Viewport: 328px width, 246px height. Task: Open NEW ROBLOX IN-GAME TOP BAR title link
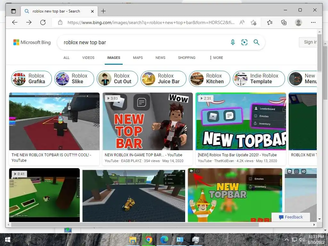tap(143, 155)
